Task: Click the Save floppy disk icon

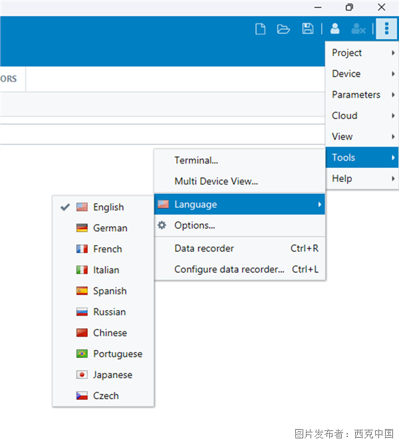Action: (307, 29)
